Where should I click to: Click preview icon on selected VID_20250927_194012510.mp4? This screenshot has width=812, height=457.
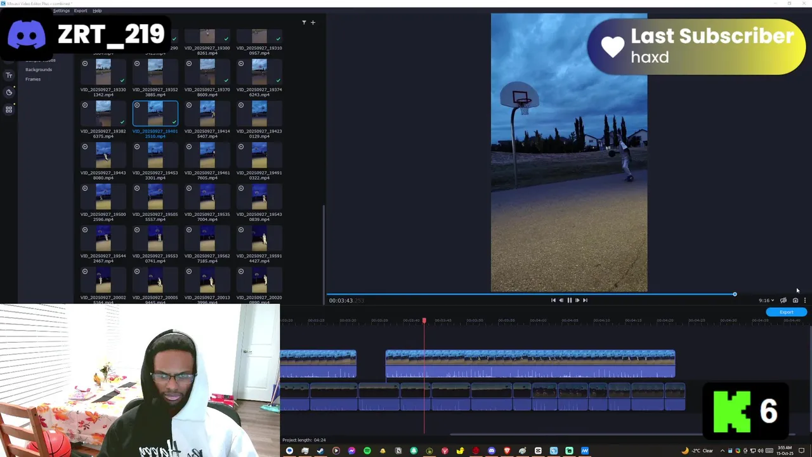click(x=137, y=105)
